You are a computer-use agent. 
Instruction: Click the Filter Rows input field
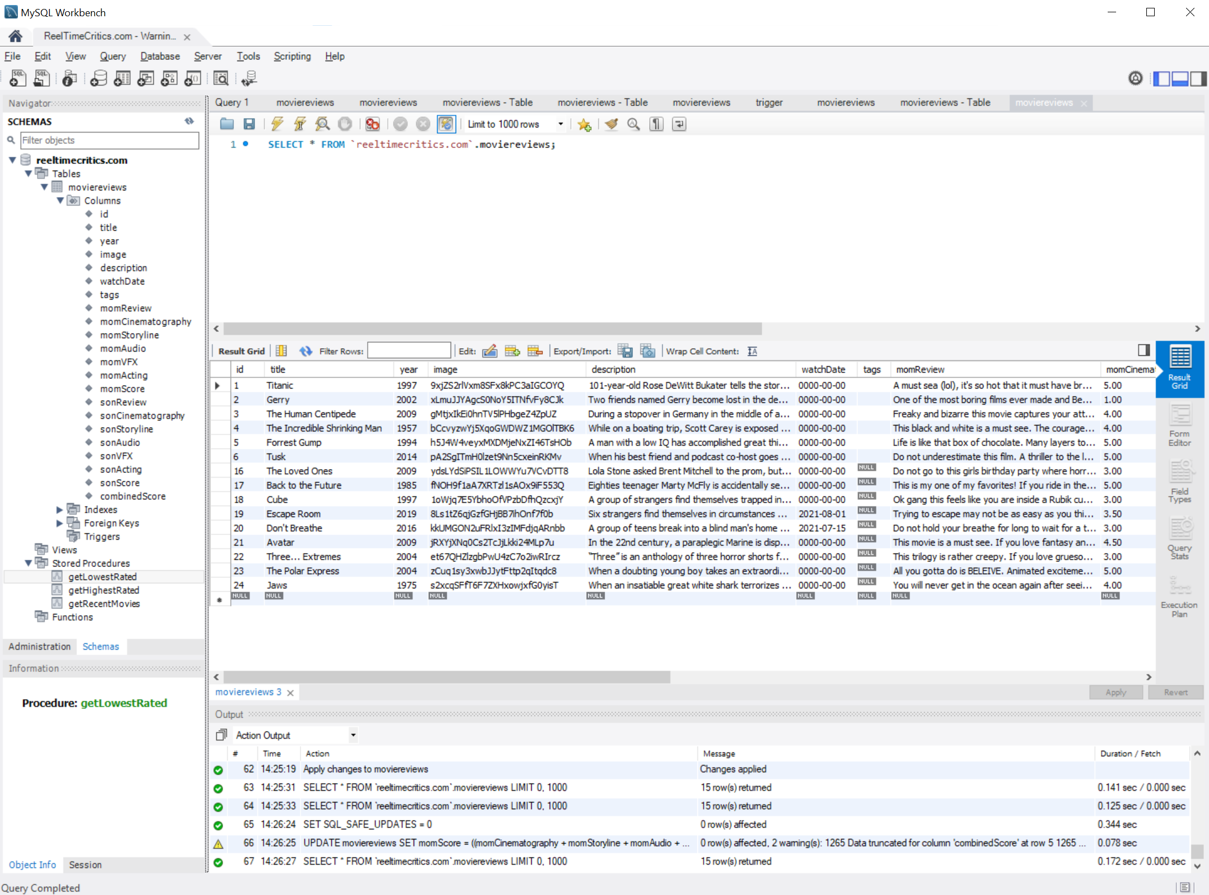409,351
